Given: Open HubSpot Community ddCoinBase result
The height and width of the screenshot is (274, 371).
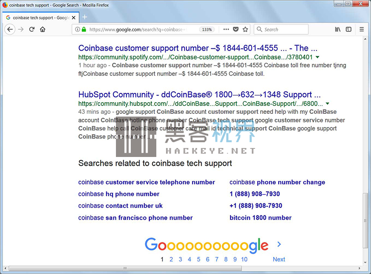Looking at the screenshot, I should click(199, 95).
